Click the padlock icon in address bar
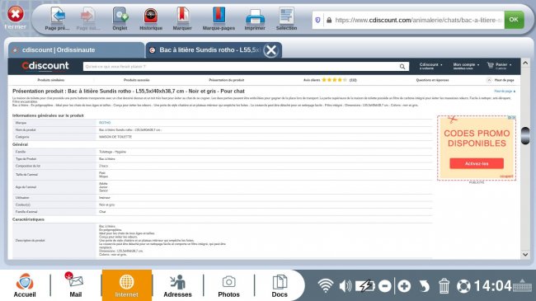 329,20
